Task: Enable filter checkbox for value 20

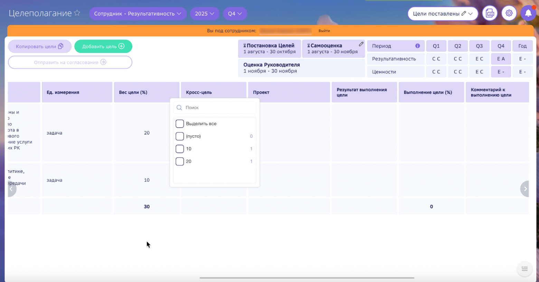Action: coord(180,161)
